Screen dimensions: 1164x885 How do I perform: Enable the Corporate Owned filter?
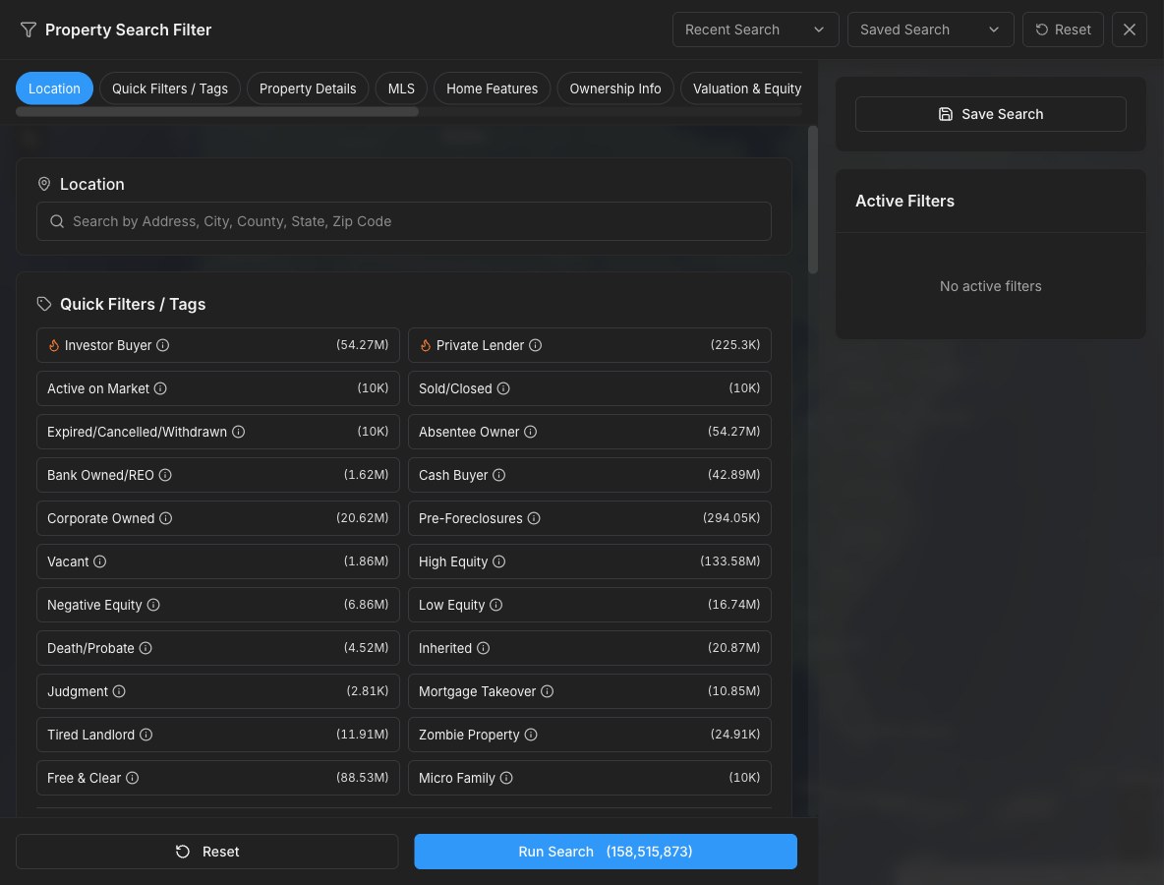click(x=218, y=518)
